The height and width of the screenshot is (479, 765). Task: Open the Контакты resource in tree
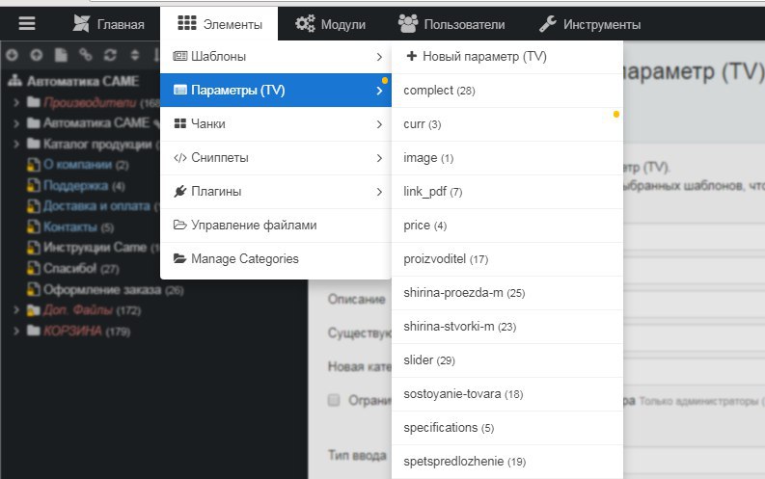[69, 227]
